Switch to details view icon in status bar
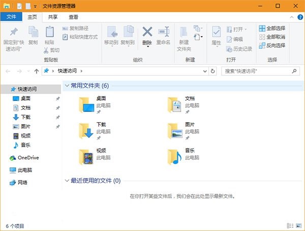The height and width of the screenshot is (231, 305). point(290,226)
